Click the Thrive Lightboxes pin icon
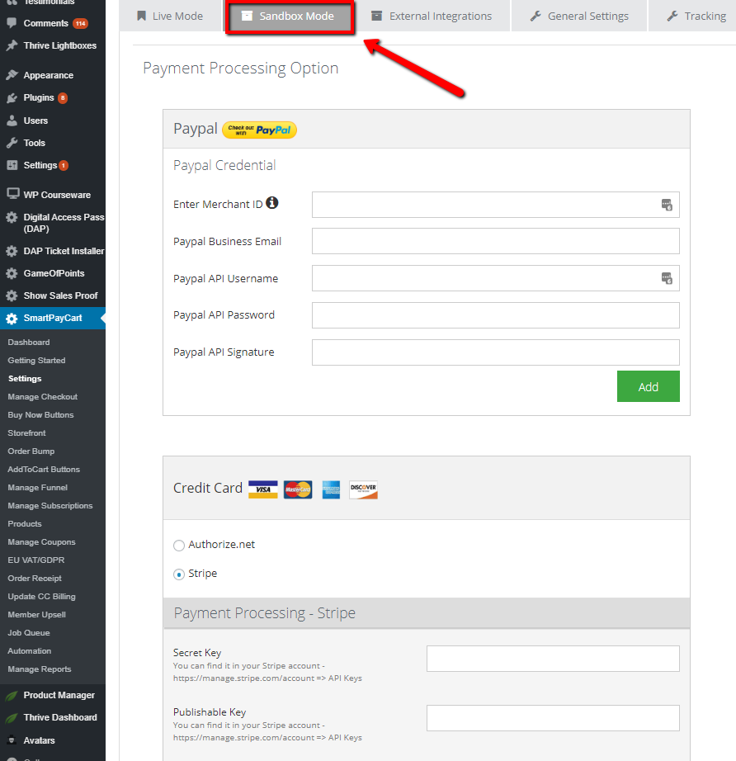 [12, 45]
